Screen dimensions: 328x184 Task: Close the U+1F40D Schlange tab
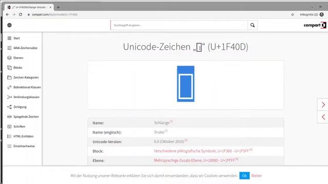[x=50, y=7]
